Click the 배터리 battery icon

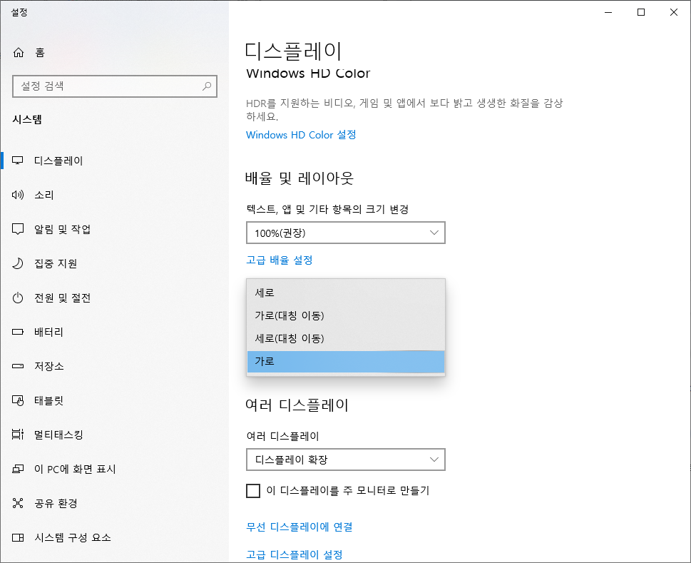[x=18, y=332]
